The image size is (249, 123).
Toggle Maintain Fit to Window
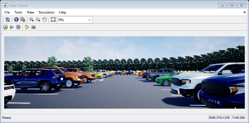(53, 19)
